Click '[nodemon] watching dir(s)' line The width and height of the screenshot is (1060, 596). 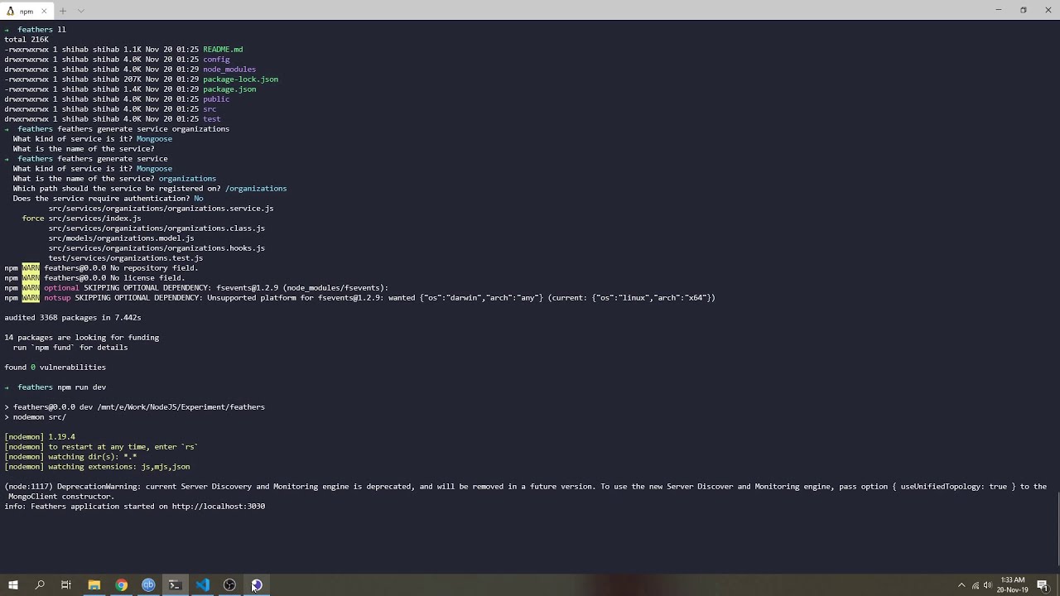(x=70, y=457)
